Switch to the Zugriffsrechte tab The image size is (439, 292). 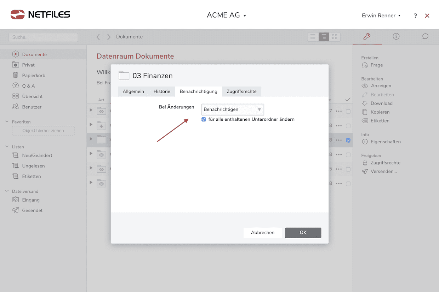[241, 91]
